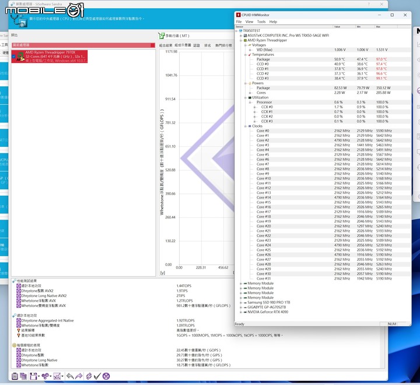Screen dimensions: 420x385
Task: Click the Whetstone雙精度浮點數 AVX result row
Action: (x=123, y=306)
